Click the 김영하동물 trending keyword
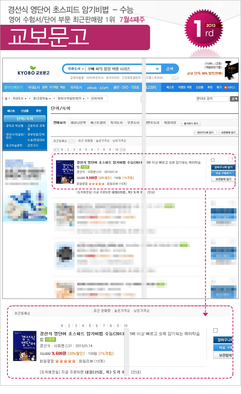The height and width of the screenshot is (394, 241). [x=78, y=78]
